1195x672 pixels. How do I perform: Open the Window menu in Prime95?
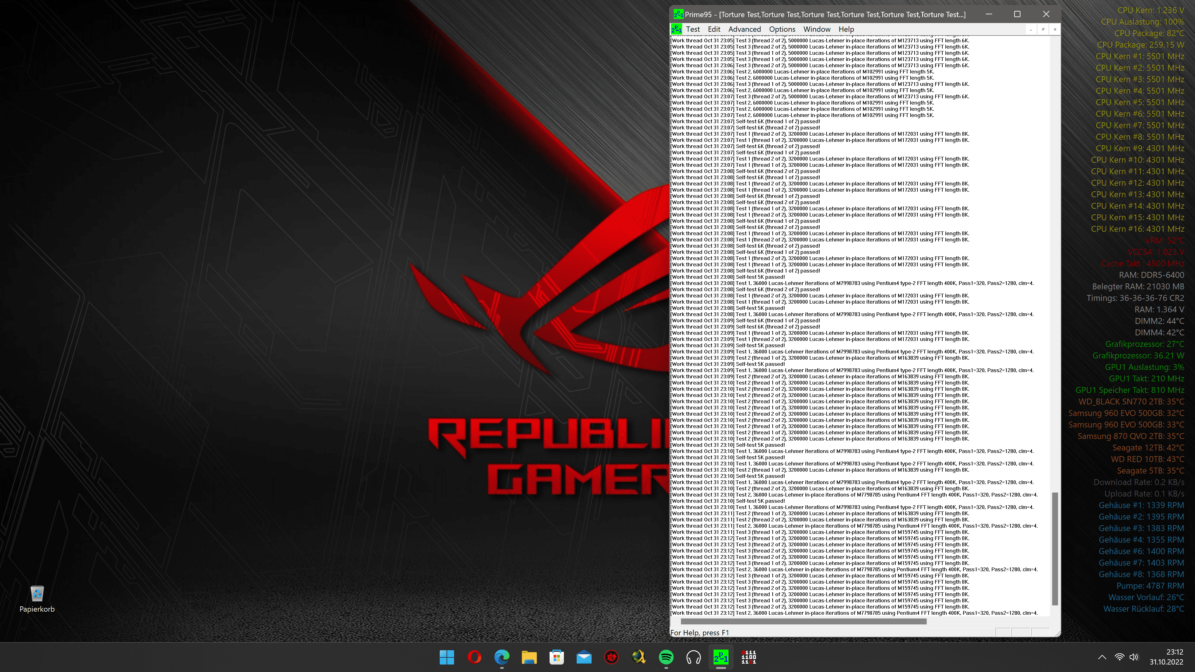[x=817, y=29]
